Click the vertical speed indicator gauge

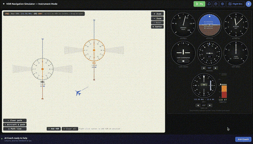[x=236, y=53]
